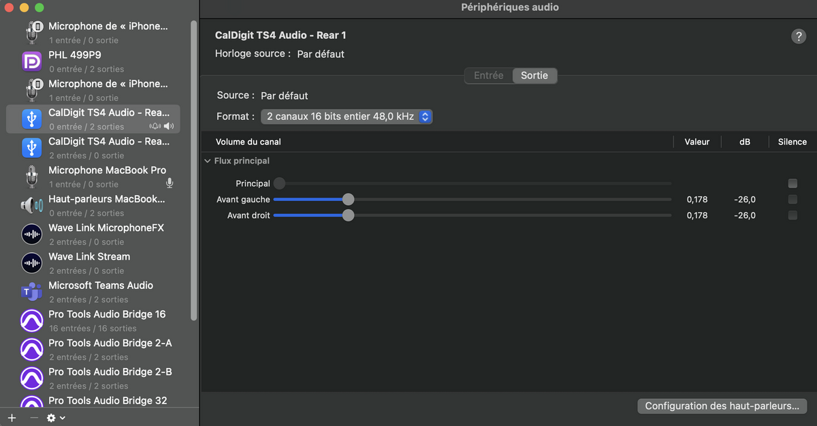Select the Pro Tools Audio Bridge 32 name

tap(108, 401)
